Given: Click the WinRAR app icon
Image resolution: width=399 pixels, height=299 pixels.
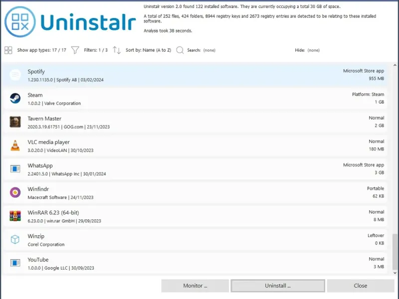Looking at the screenshot, I should tap(15, 216).
